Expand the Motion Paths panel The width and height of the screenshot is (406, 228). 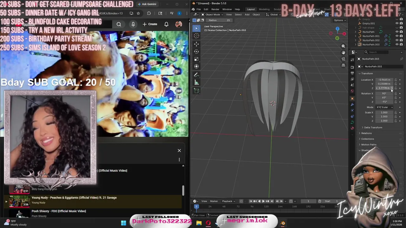(369, 145)
